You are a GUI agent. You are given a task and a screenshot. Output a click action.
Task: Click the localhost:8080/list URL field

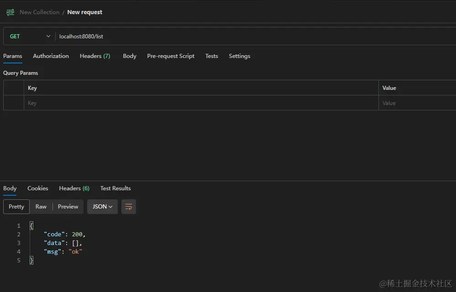(x=256, y=36)
